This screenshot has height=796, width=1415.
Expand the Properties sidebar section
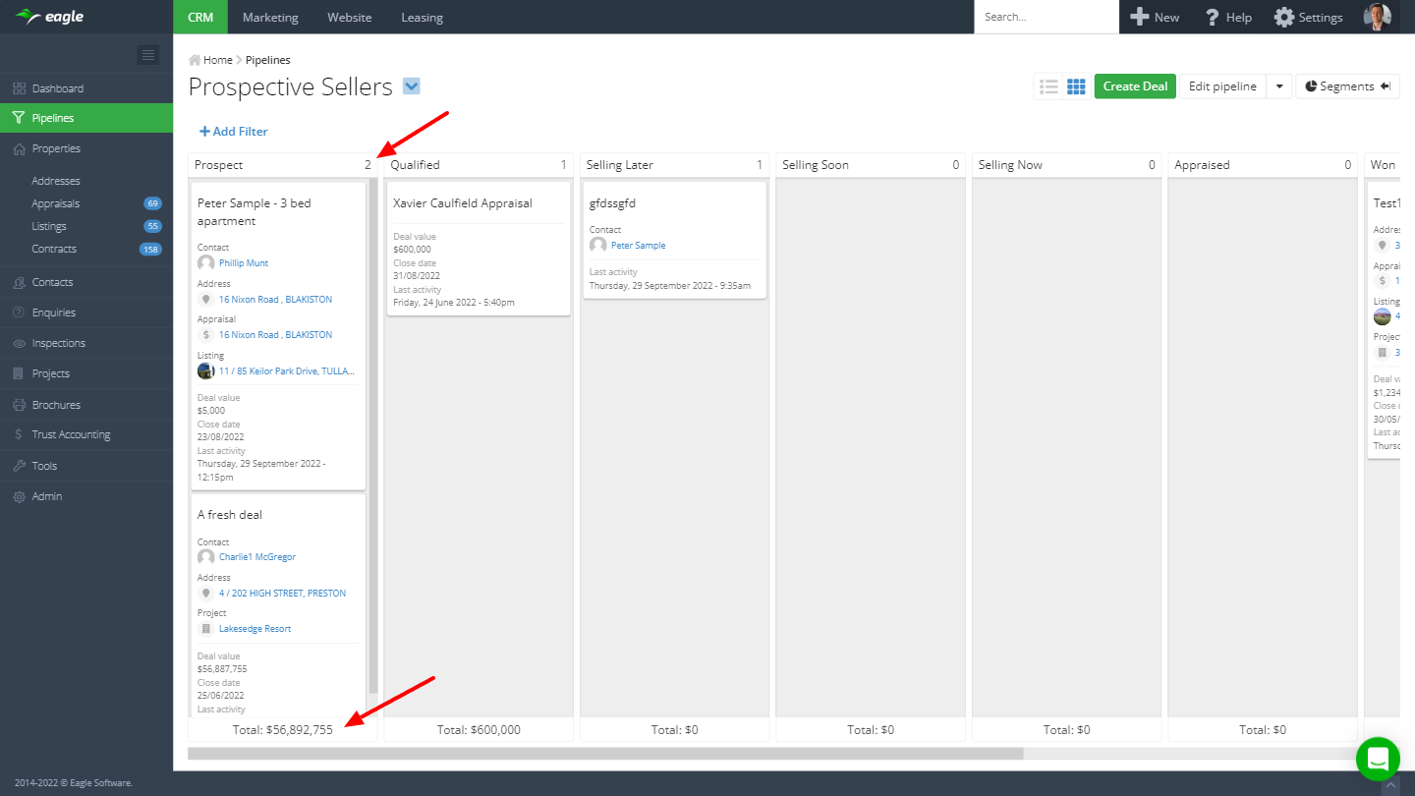click(x=56, y=148)
